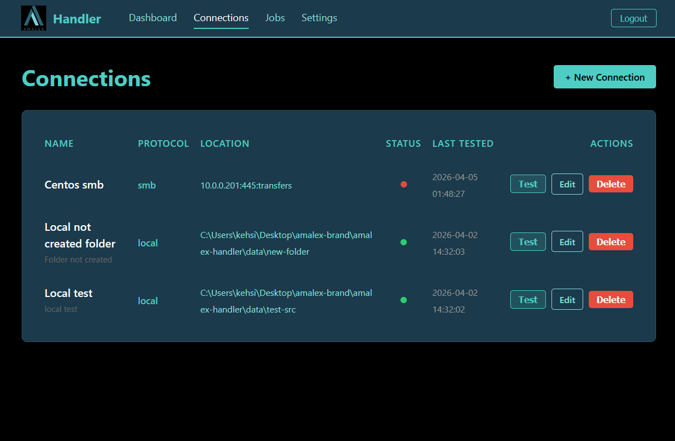
Task: Click the test-src location path
Action: pos(286,301)
